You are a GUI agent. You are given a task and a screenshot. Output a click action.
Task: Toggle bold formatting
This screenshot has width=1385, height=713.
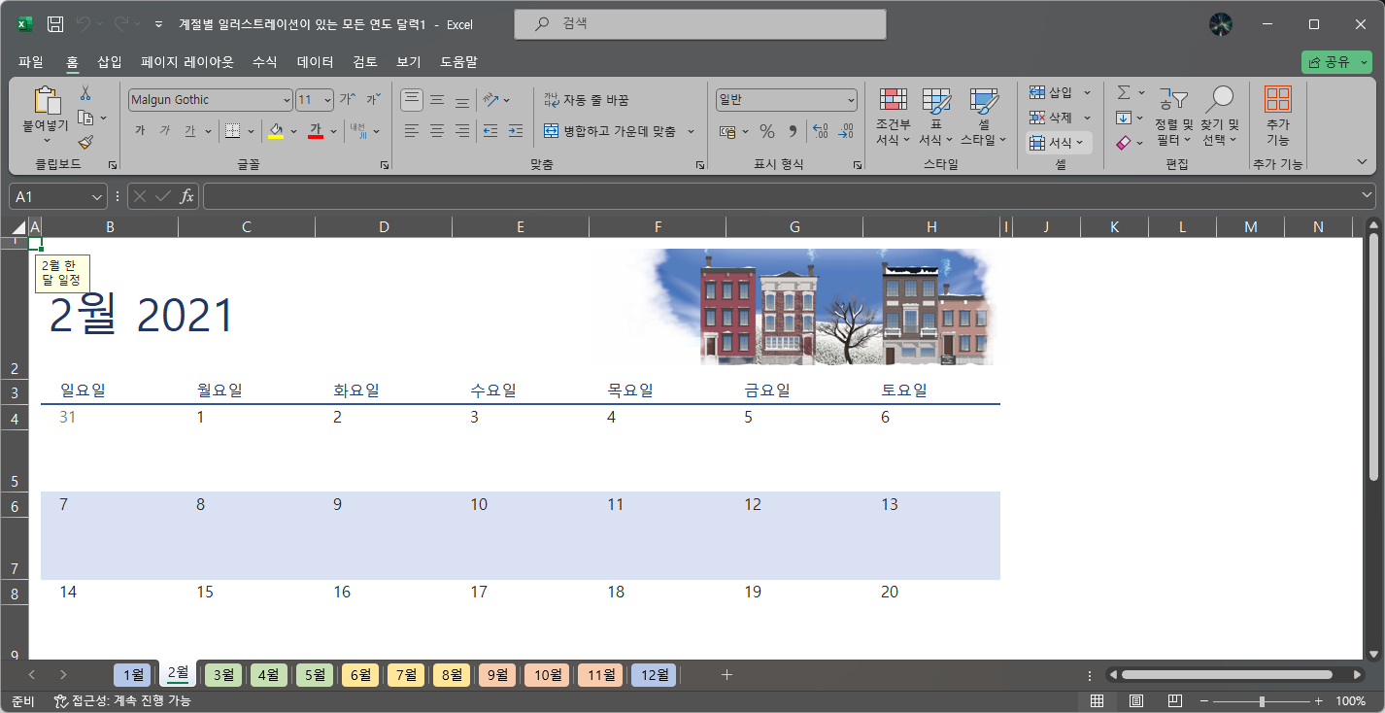point(140,130)
